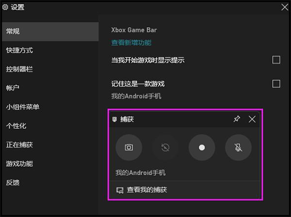The image size is (291, 217).
Task: Open the 查看新增功能 link
Action: (131, 43)
